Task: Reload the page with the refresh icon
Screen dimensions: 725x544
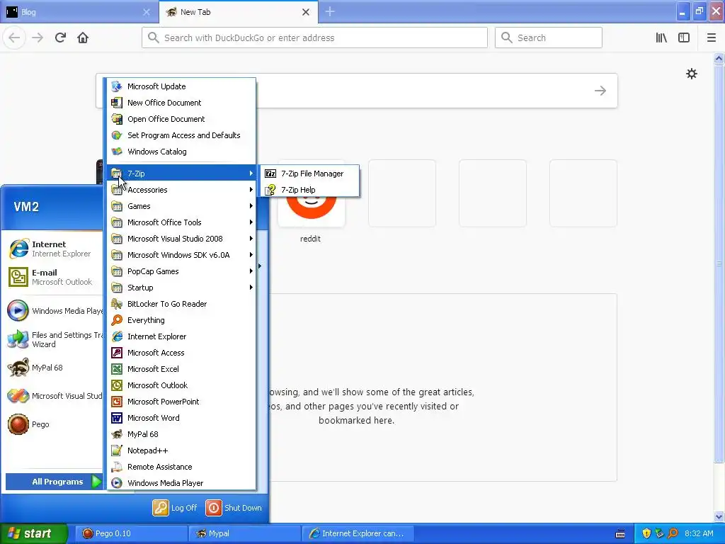Action: 60,38
